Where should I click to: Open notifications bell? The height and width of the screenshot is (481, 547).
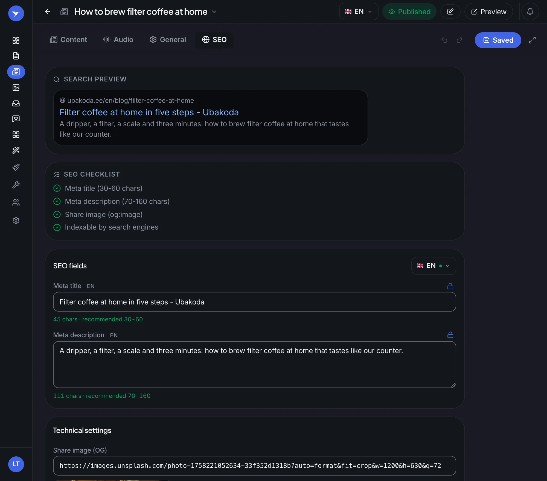(x=530, y=11)
